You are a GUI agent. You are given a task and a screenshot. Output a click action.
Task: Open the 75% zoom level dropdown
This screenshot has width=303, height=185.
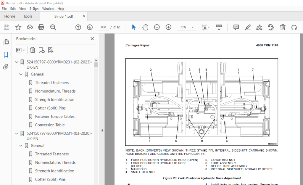click(193, 27)
